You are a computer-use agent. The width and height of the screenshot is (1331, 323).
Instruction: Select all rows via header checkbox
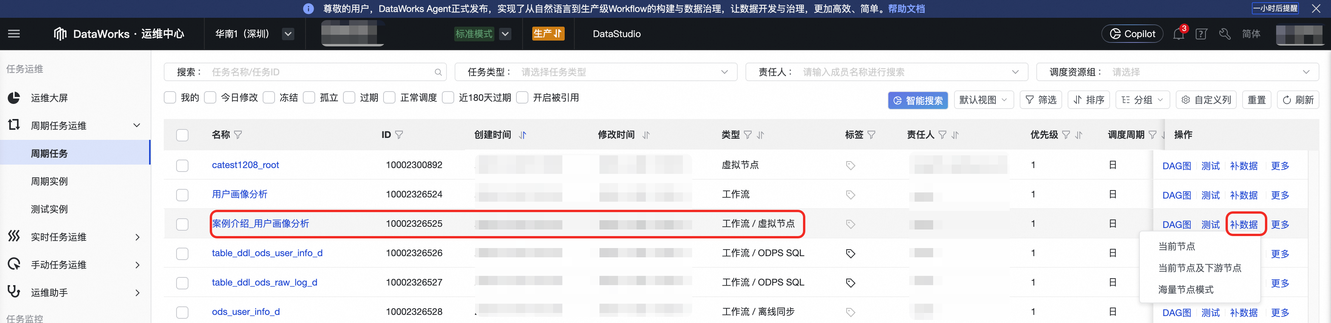click(182, 135)
